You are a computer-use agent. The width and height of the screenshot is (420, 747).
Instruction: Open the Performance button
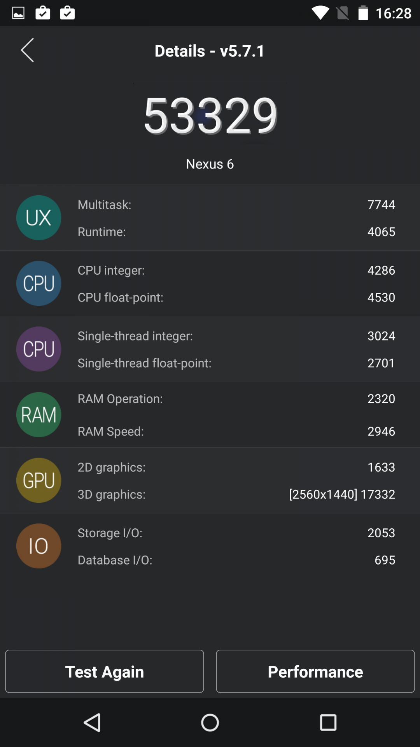tap(315, 671)
